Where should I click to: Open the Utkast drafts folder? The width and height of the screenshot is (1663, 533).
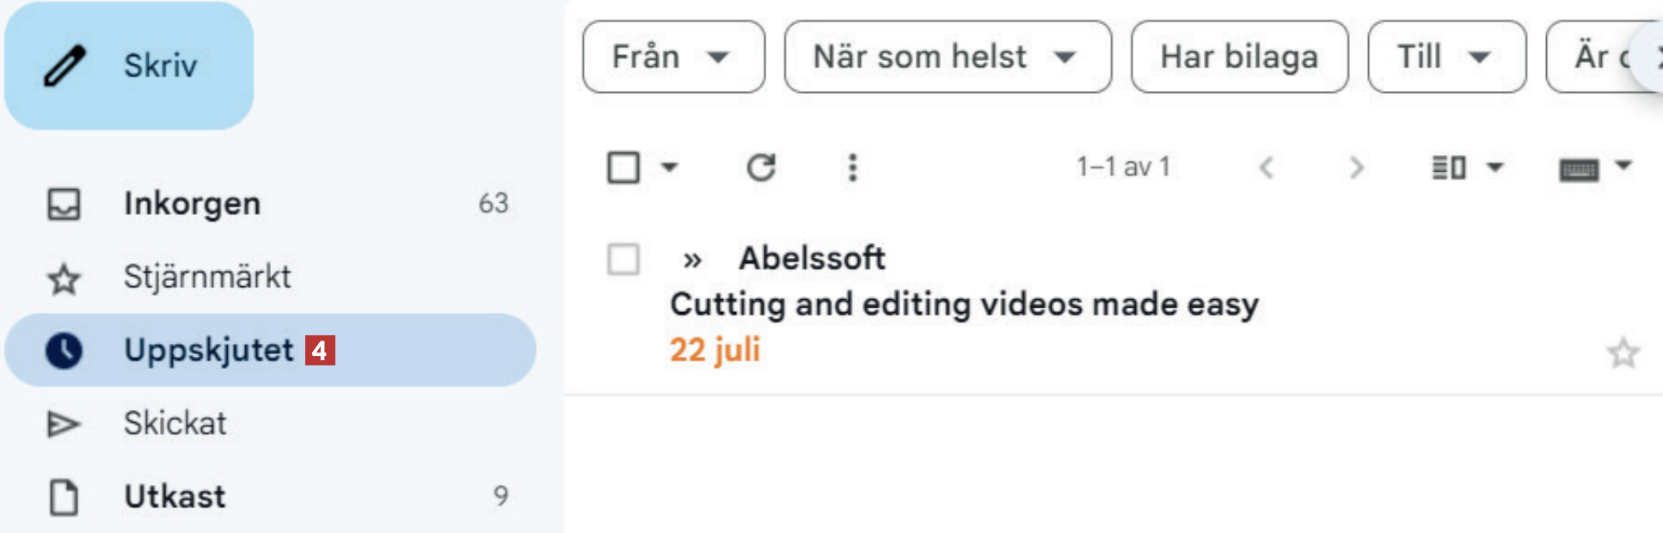(x=175, y=496)
